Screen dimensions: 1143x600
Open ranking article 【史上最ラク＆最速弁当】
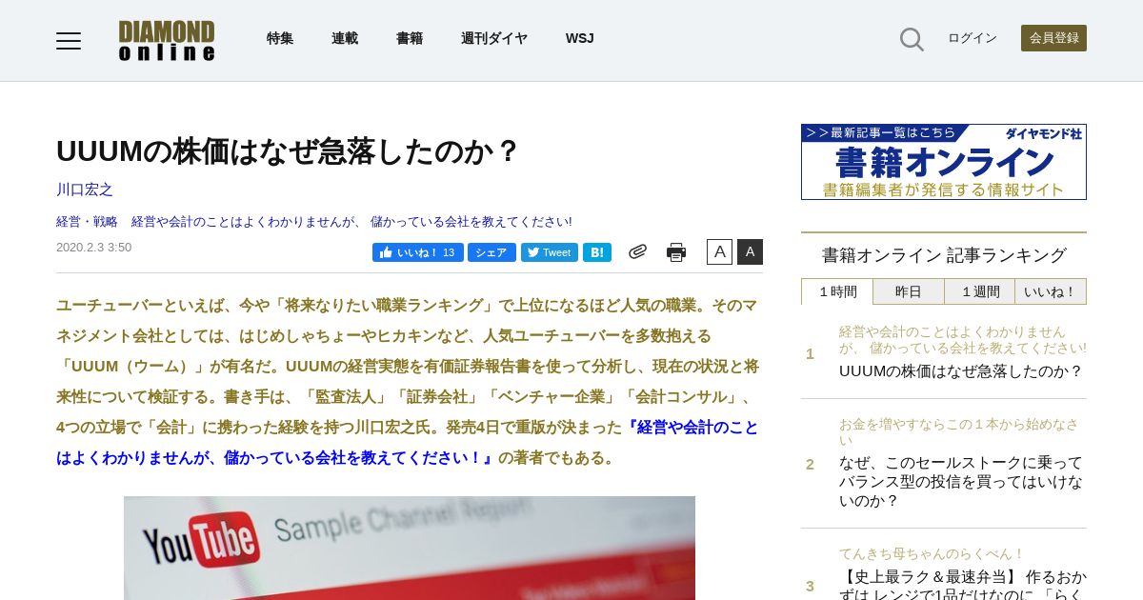point(963,584)
